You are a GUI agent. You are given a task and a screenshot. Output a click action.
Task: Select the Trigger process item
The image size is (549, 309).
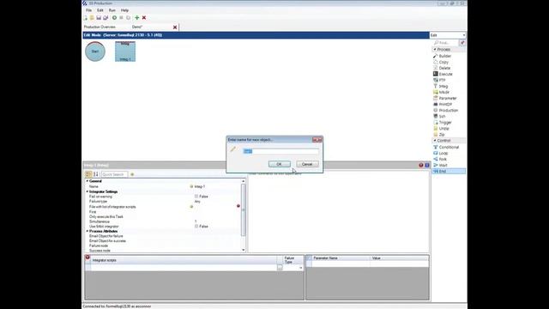[444, 122]
